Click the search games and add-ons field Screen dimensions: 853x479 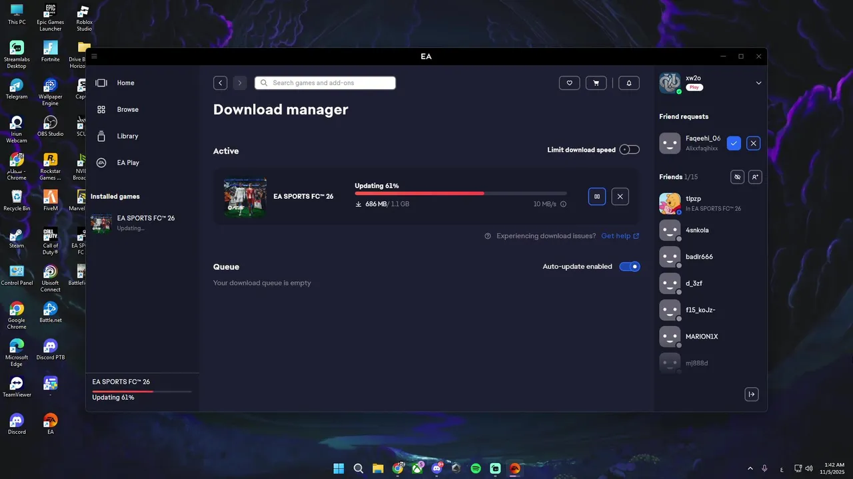[325, 83]
